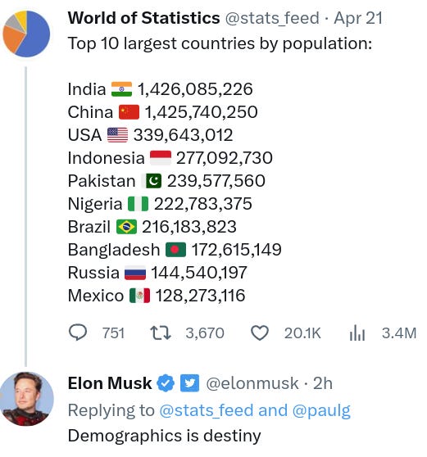
Task: Click the India flag emoji
Action: click(x=121, y=89)
